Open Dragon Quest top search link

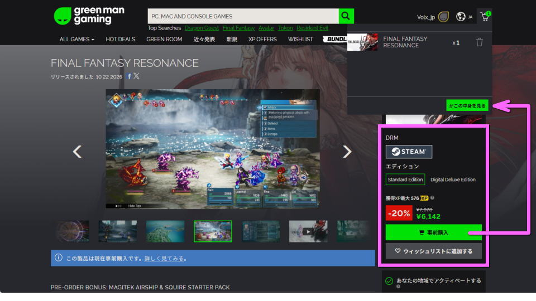202,28
